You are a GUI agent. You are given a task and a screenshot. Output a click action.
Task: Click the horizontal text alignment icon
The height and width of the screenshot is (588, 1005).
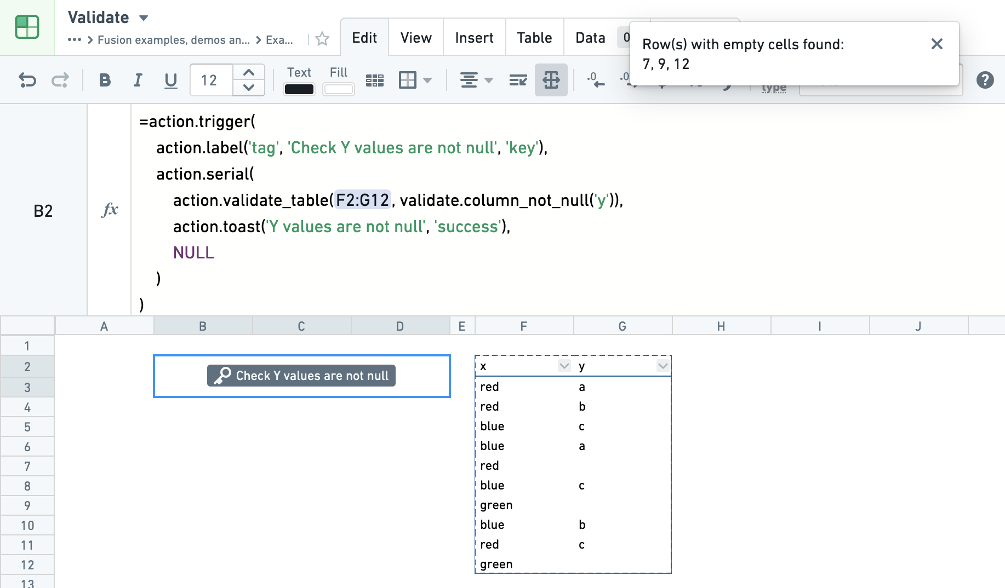469,80
